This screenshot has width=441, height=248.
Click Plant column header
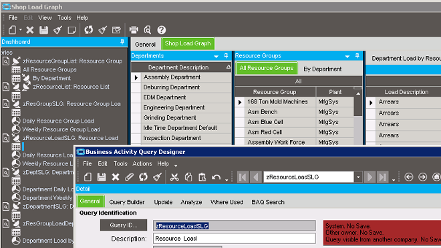click(335, 92)
